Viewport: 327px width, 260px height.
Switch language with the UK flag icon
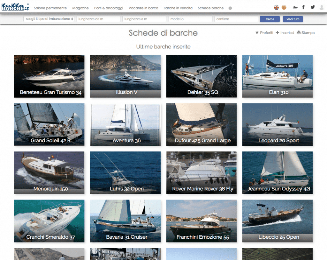(276, 8)
